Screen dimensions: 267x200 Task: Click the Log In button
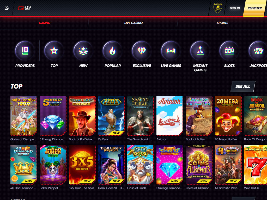point(235,8)
